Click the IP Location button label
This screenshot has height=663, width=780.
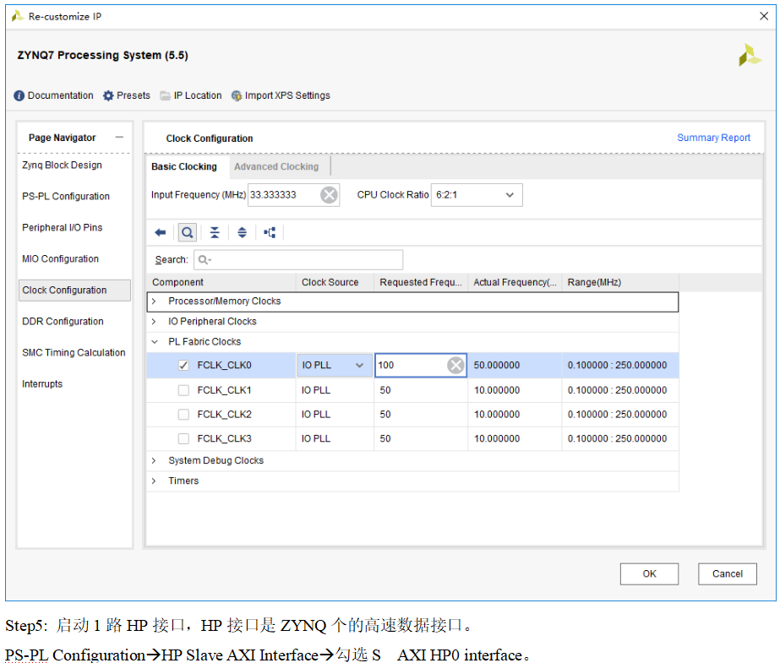[198, 95]
